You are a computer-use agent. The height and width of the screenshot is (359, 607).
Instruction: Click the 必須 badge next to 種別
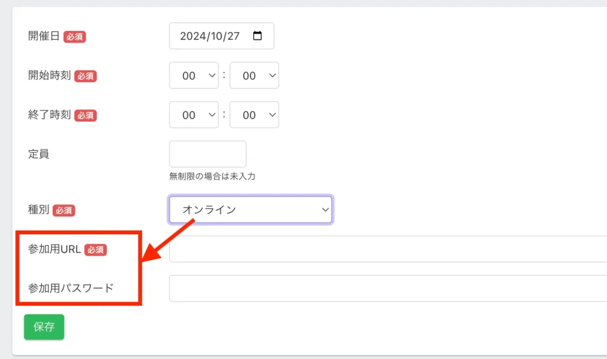point(64,210)
